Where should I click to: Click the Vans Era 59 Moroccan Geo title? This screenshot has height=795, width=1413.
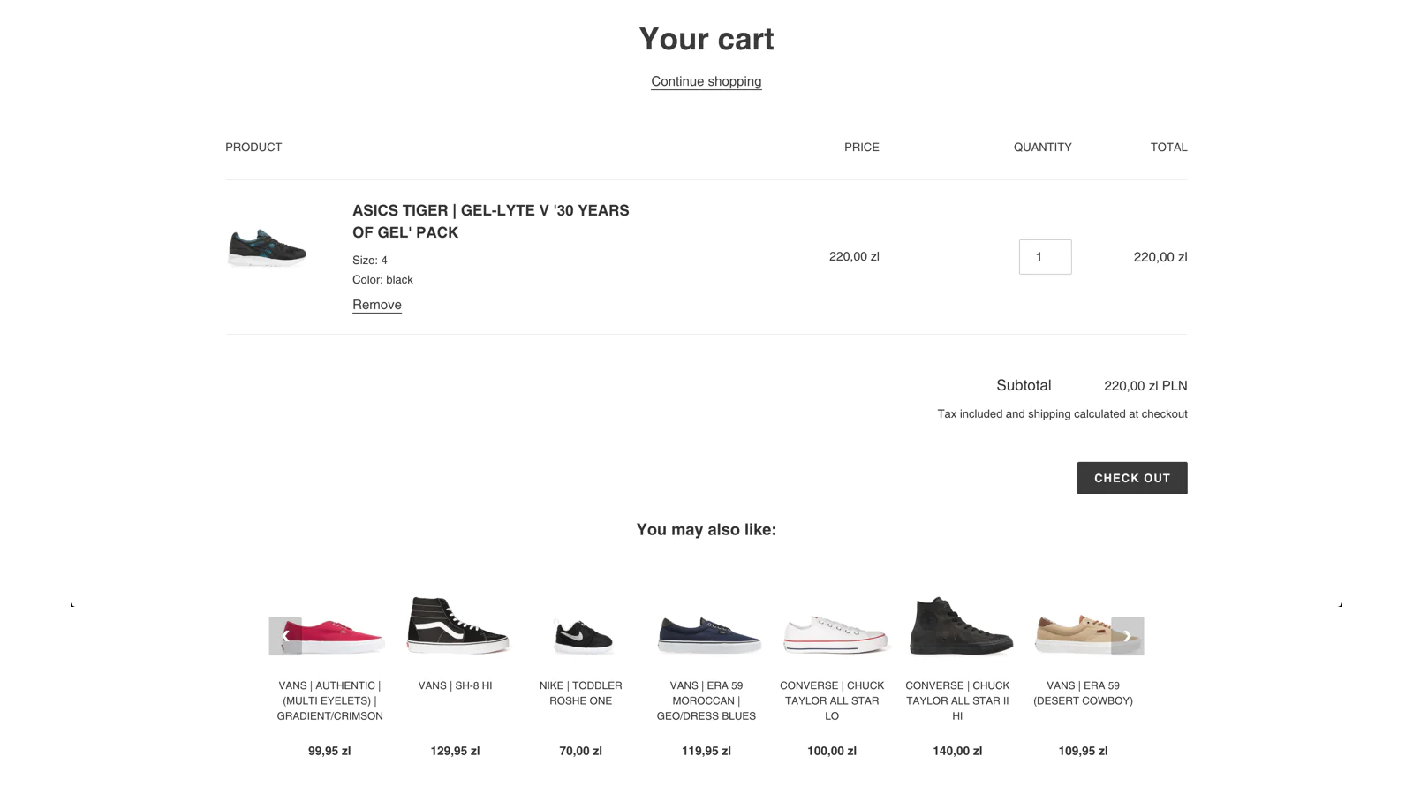pos(706,700)
